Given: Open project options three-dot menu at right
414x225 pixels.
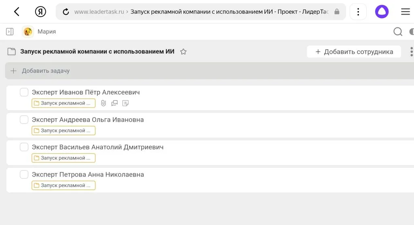Looking at the screenshot, I should (x=411, y=52).
